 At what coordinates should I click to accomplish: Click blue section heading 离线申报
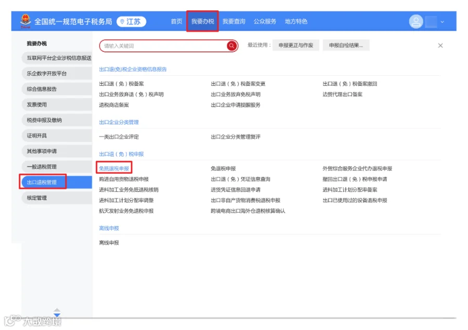tap(109, 228)
